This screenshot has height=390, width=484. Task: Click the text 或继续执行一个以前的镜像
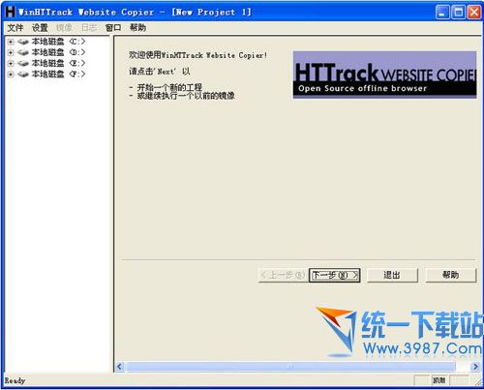186,96
